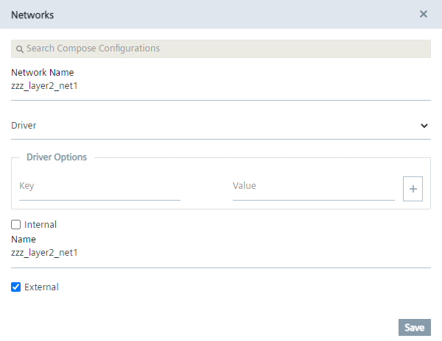
Task: Uncheck the External checkbox
Action: tap(16, 287)
